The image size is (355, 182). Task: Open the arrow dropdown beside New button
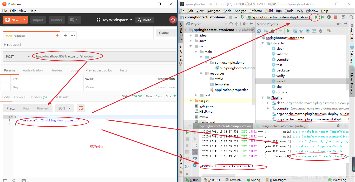coord(24,20)
